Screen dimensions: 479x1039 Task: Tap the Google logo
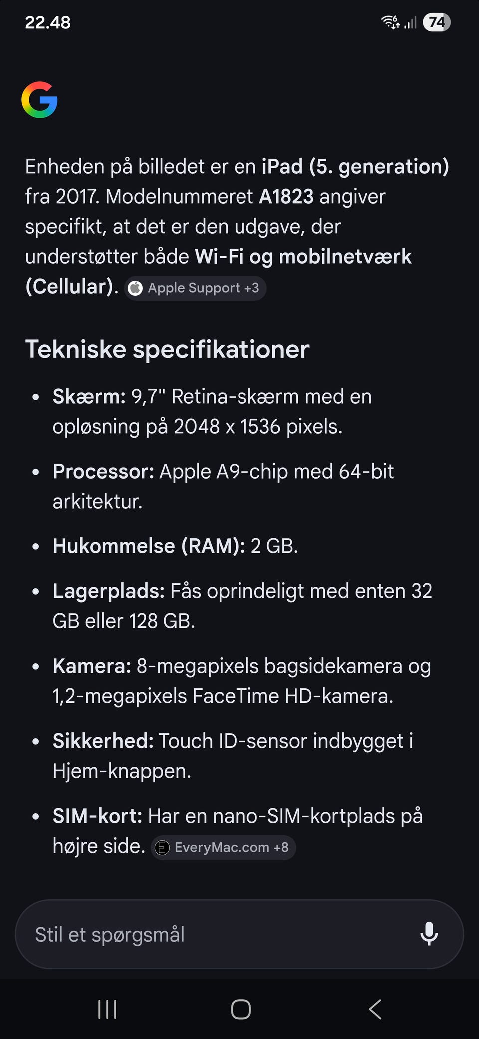point(40,100)
